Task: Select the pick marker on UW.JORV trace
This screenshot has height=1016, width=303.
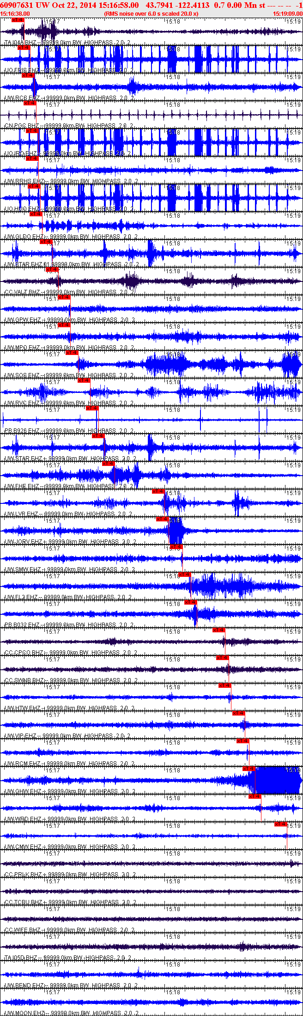Action: (162, 519)
